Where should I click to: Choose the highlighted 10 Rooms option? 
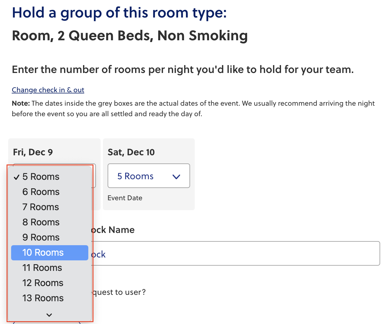pos(43,253)
